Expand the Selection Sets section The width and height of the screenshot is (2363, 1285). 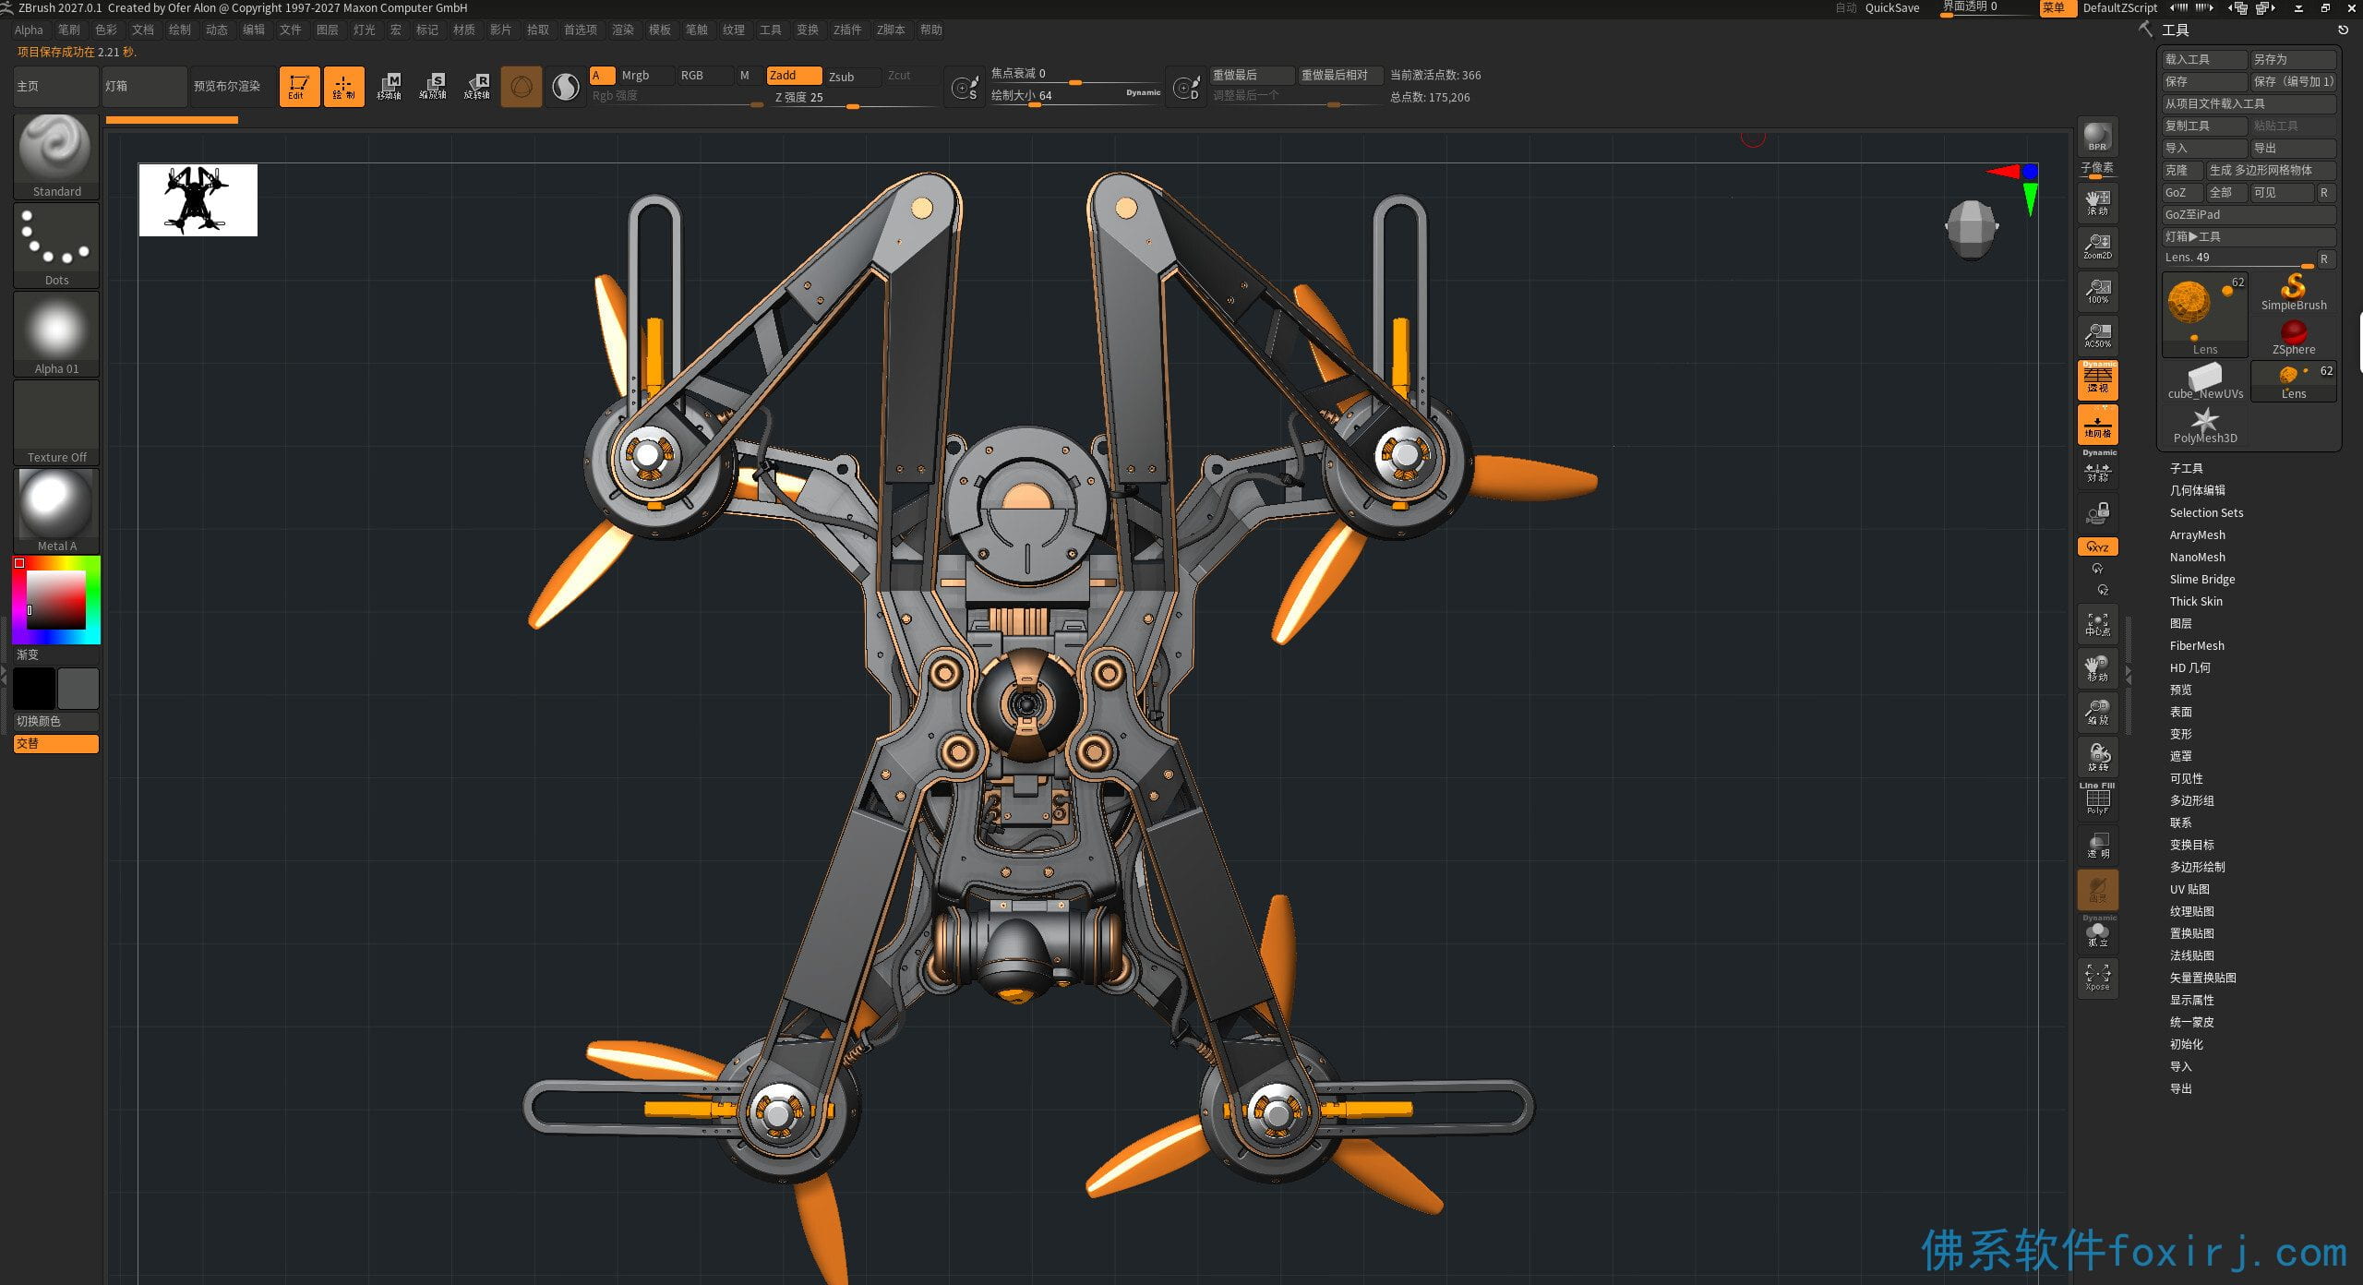(x=2206, y=512)
